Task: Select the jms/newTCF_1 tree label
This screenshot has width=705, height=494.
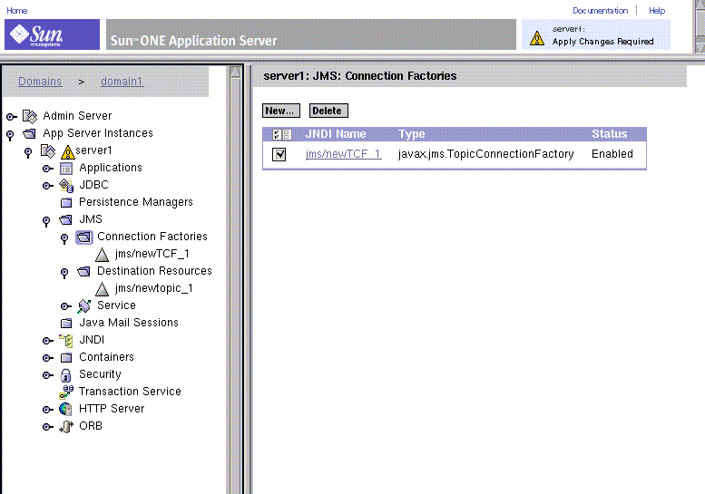Action: click(152, 254)
